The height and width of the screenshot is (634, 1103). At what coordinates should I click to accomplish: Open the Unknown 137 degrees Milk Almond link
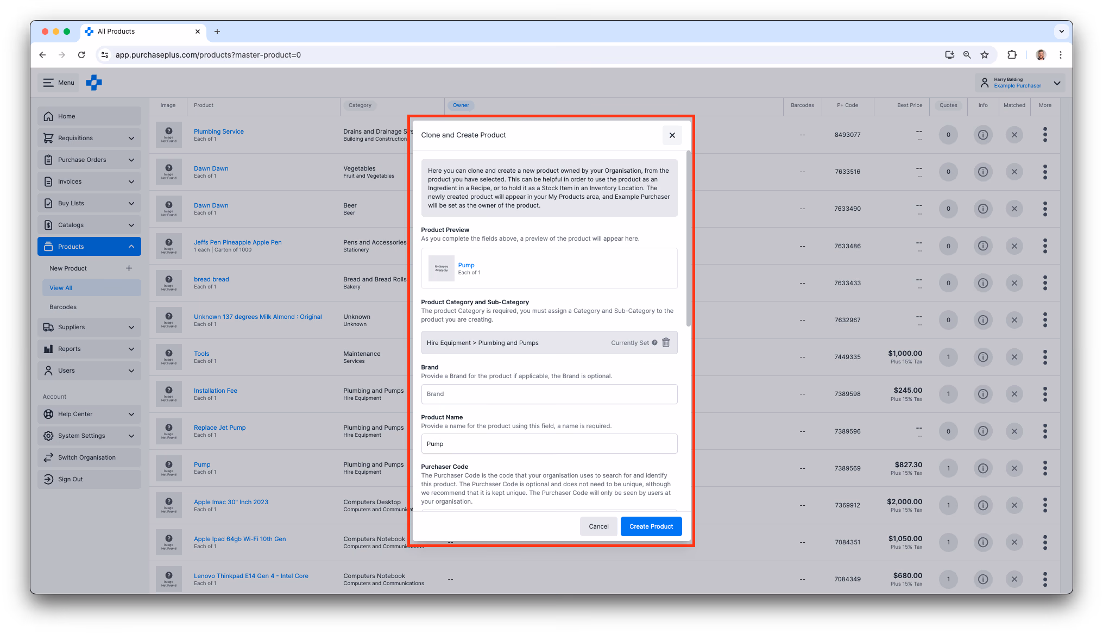point(257,317)
